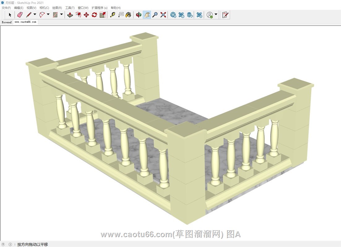Select the Orbit tool
Viewport: 341px width, 247px height.
click(139, 15)
